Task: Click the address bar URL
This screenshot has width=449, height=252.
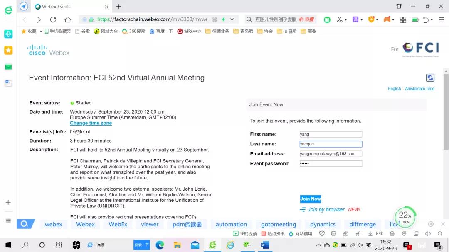Action: 152,19
